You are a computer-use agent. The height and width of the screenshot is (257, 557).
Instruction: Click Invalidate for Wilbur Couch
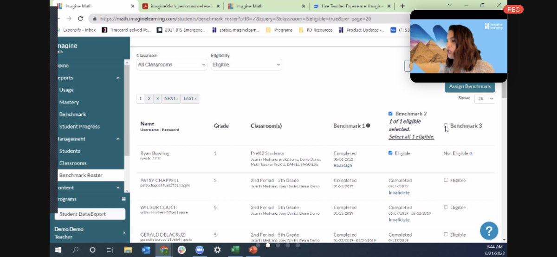pyautogui.click(x=399, y=220)
